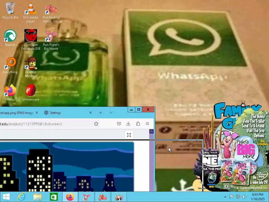Open a new tab with the plus button
Viewport: 269px width, 202px height.
point(100,113)
